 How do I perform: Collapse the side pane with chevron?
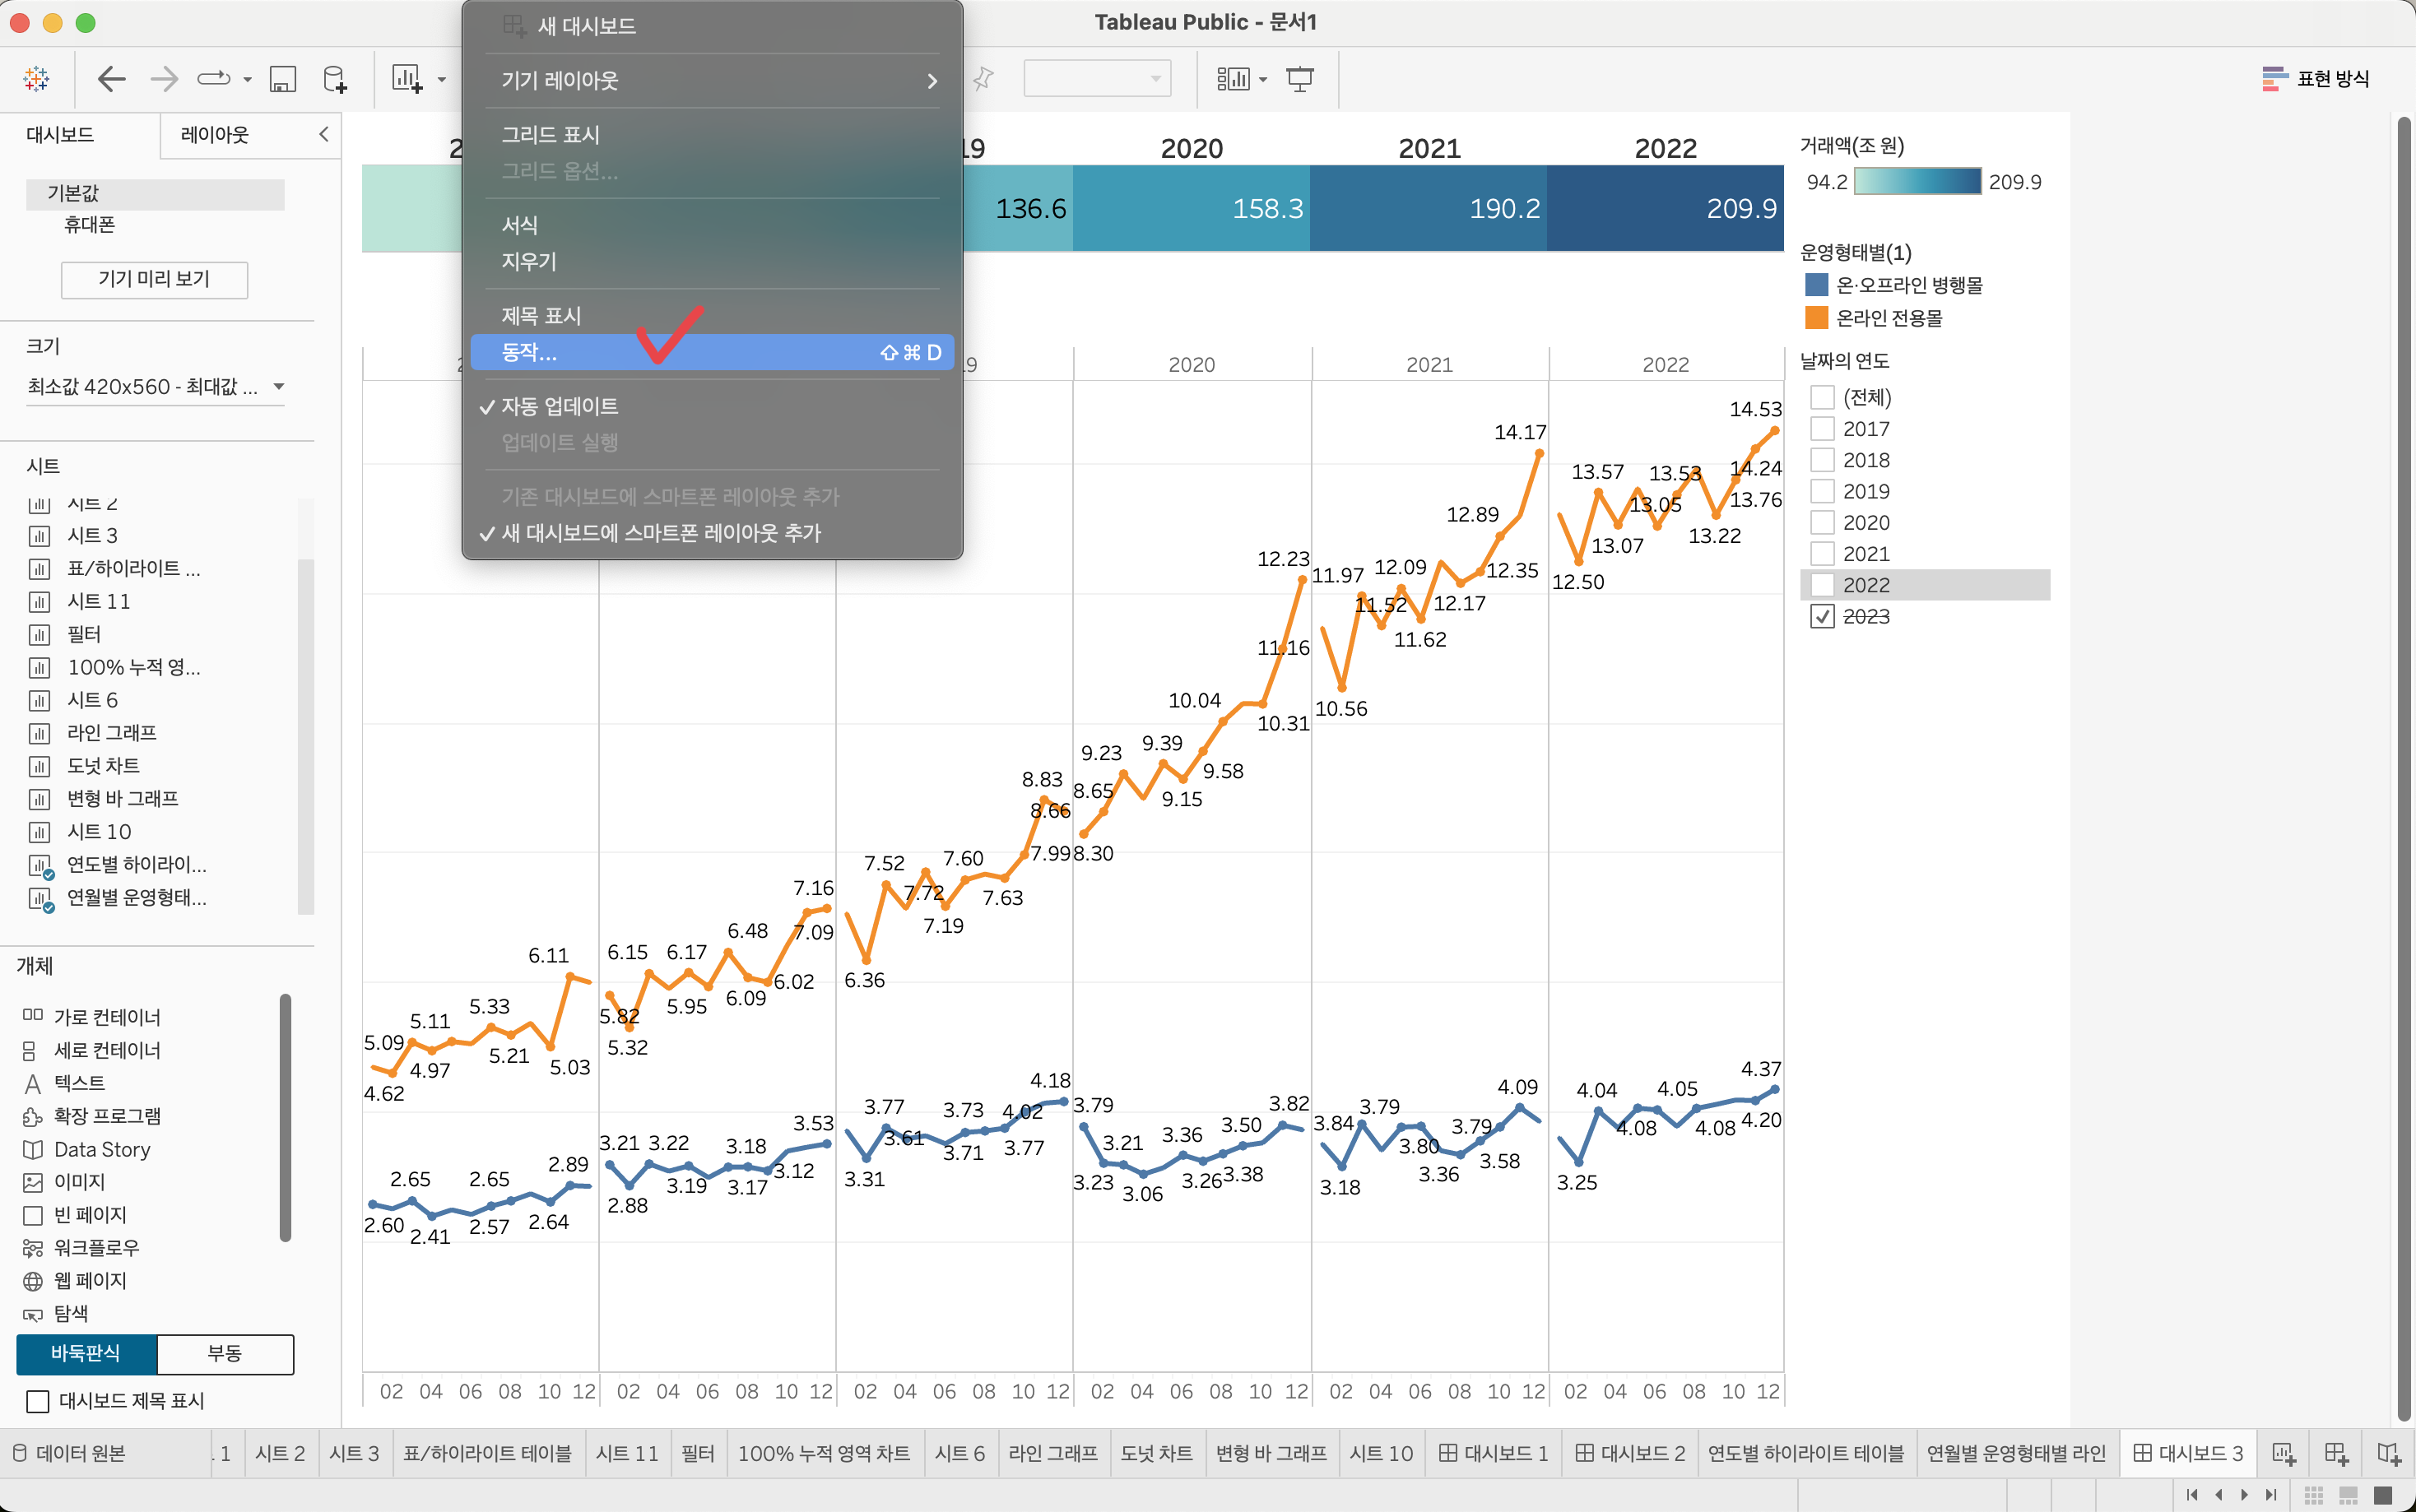323,134
